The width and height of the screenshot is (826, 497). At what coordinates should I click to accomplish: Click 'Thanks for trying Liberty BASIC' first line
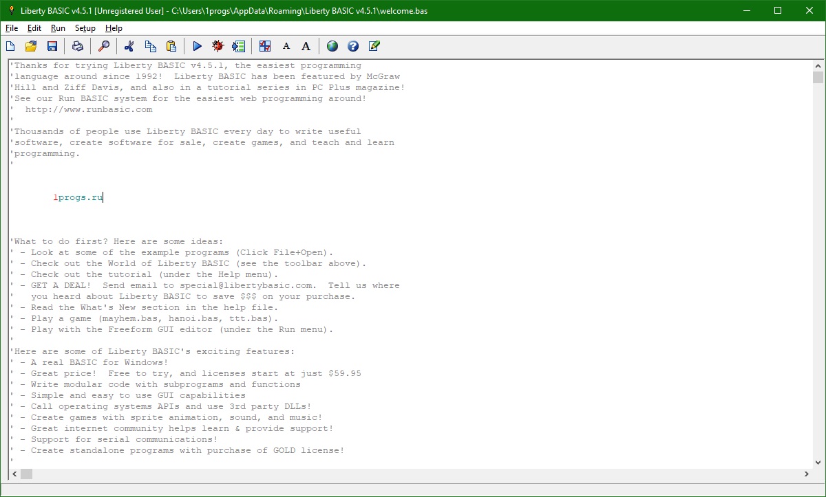click(185, 66)
